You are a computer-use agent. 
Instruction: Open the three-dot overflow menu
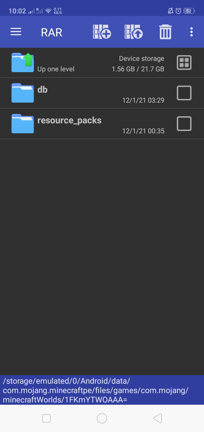tap(192, 32)
